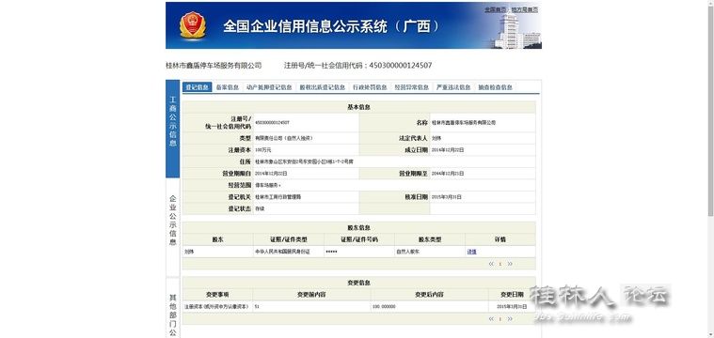The image size is (714, 338).
Task: Switch to the 严重违法信息 tab
Action: (453, 87)
